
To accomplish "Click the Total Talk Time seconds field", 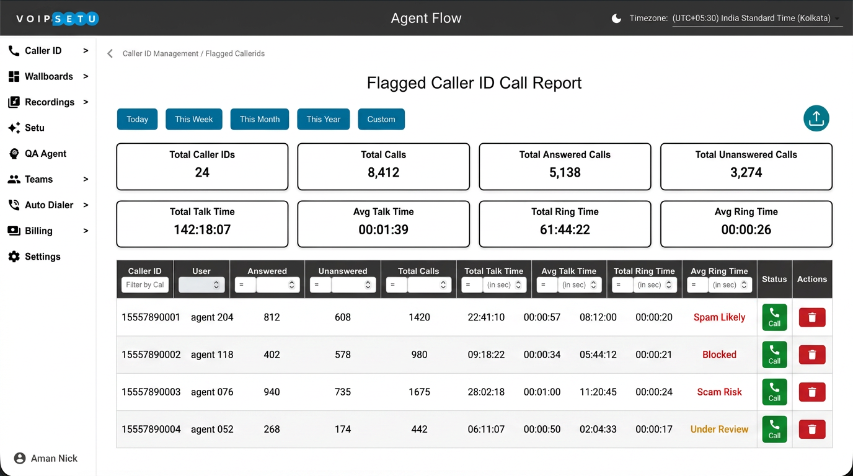I will (505, 285).
